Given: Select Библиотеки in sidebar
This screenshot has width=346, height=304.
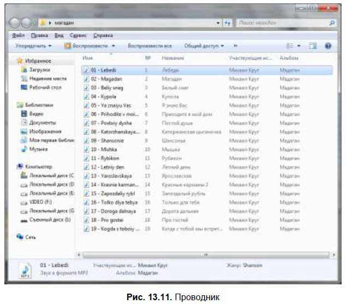Looking at the screenshot, I should pos(39,105).
